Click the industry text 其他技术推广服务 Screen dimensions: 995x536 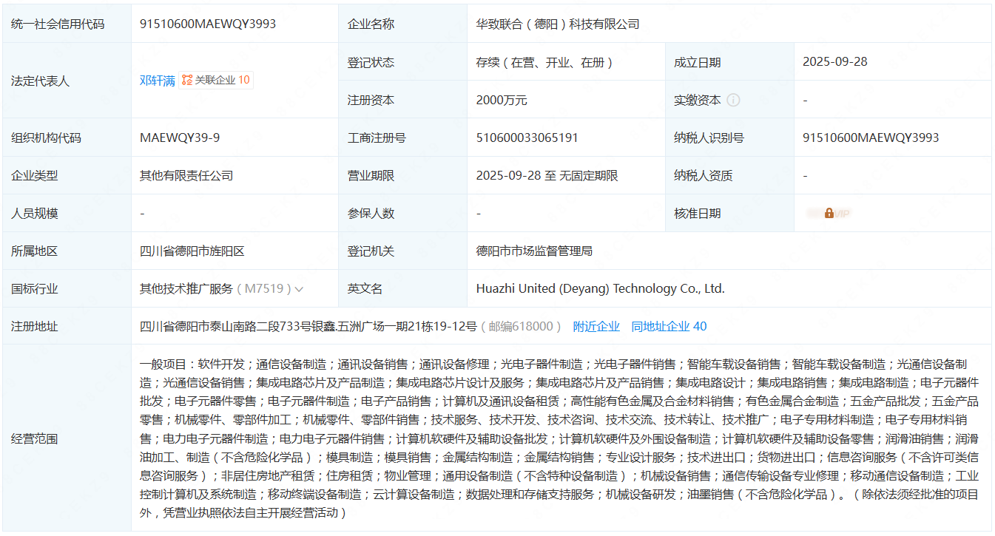tap(186, 288)
